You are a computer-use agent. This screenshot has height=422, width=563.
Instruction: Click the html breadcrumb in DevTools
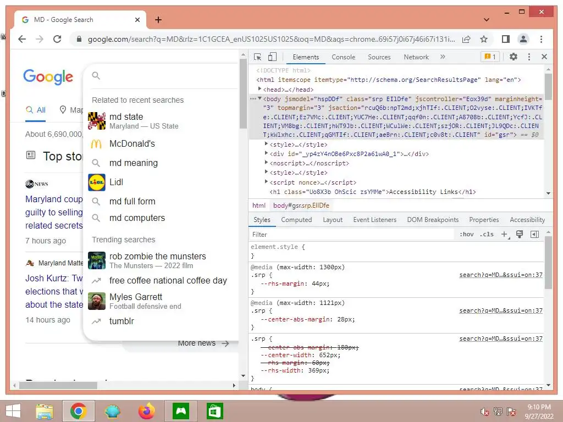click(x=259, y=206)
